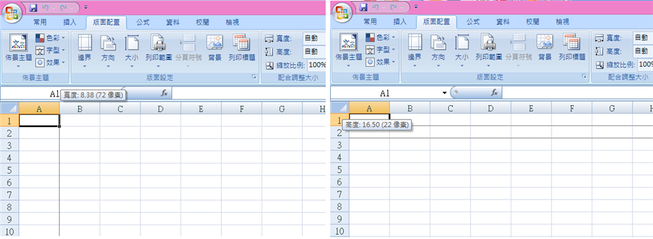Open 效果 effects dropdown in right window
The image size is (653, 239).
tap(380, 62)
